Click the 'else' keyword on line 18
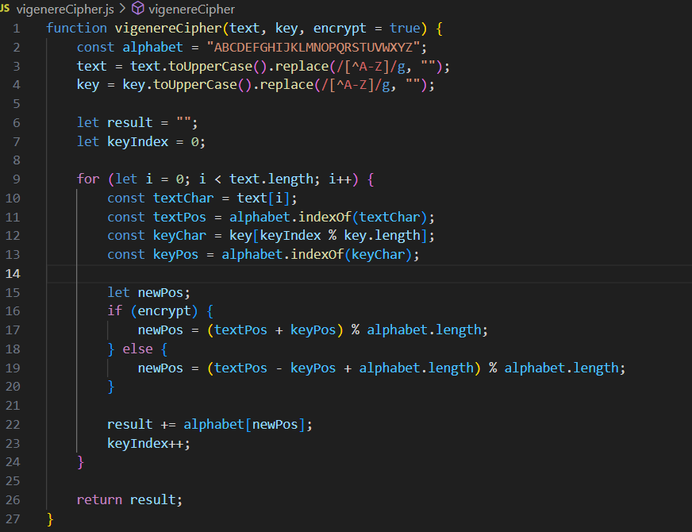Viewport: 692px width, 532px height. click(137, 349)
